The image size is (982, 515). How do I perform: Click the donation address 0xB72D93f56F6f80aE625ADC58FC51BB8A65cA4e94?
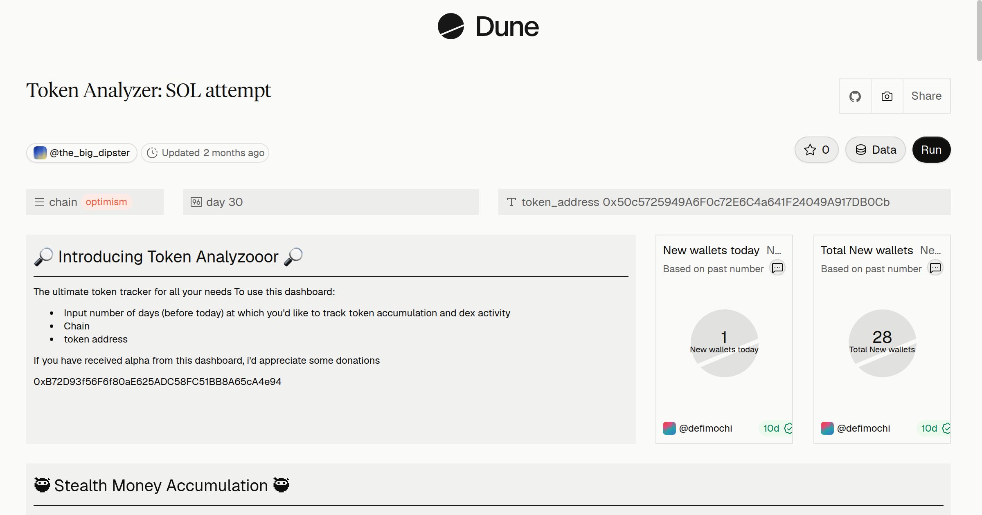[x=158, y=382]
